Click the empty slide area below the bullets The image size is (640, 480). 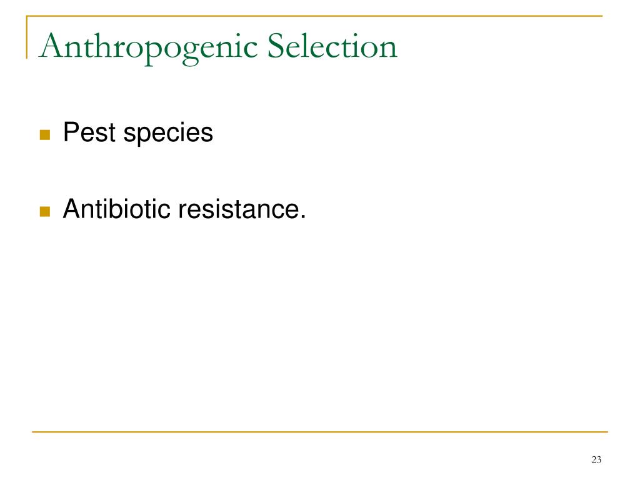tap(320, 326)
